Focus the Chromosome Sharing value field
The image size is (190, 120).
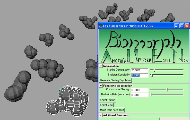pos(139,90)
